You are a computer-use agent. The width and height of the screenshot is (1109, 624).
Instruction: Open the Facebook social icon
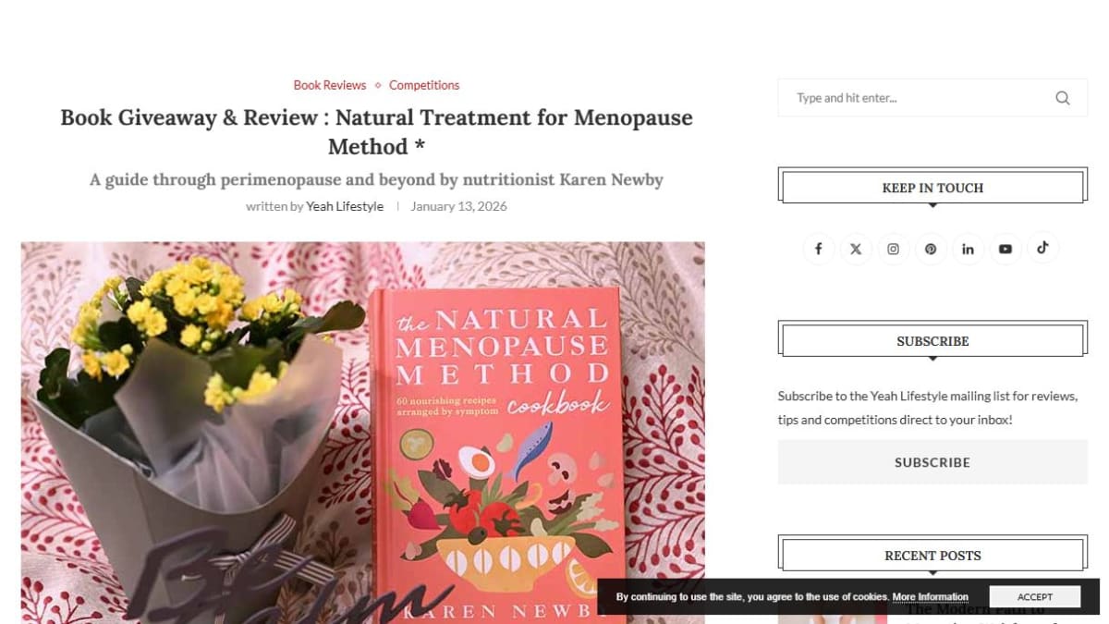pyautogui.click(x=818, y=249)
